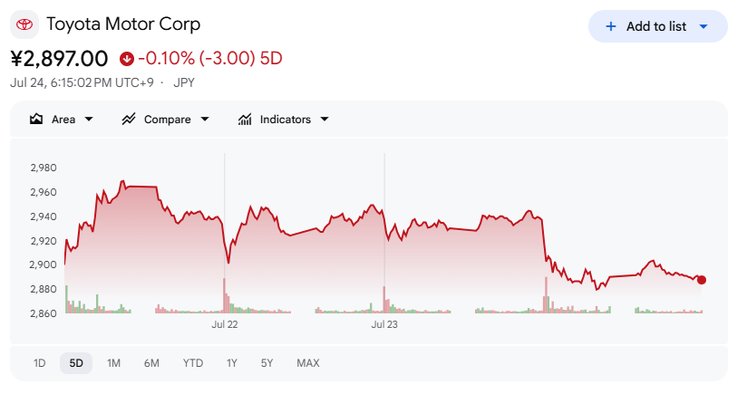Click the Indicators chart icon
This screenshot has width=747, height=394.
(x=245, y=119)
